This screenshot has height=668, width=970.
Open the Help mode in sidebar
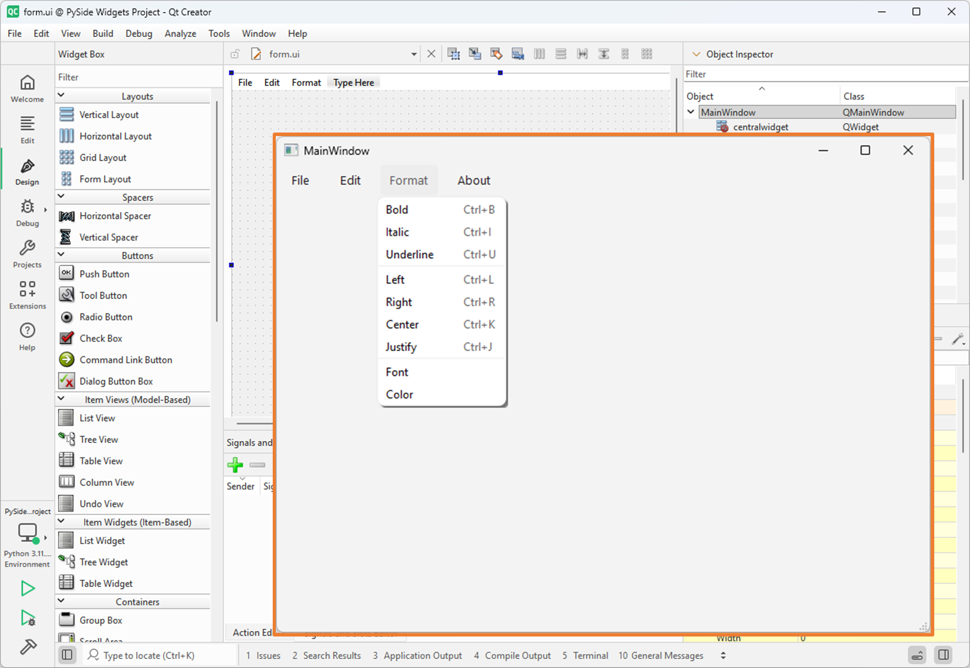point(27,337)
